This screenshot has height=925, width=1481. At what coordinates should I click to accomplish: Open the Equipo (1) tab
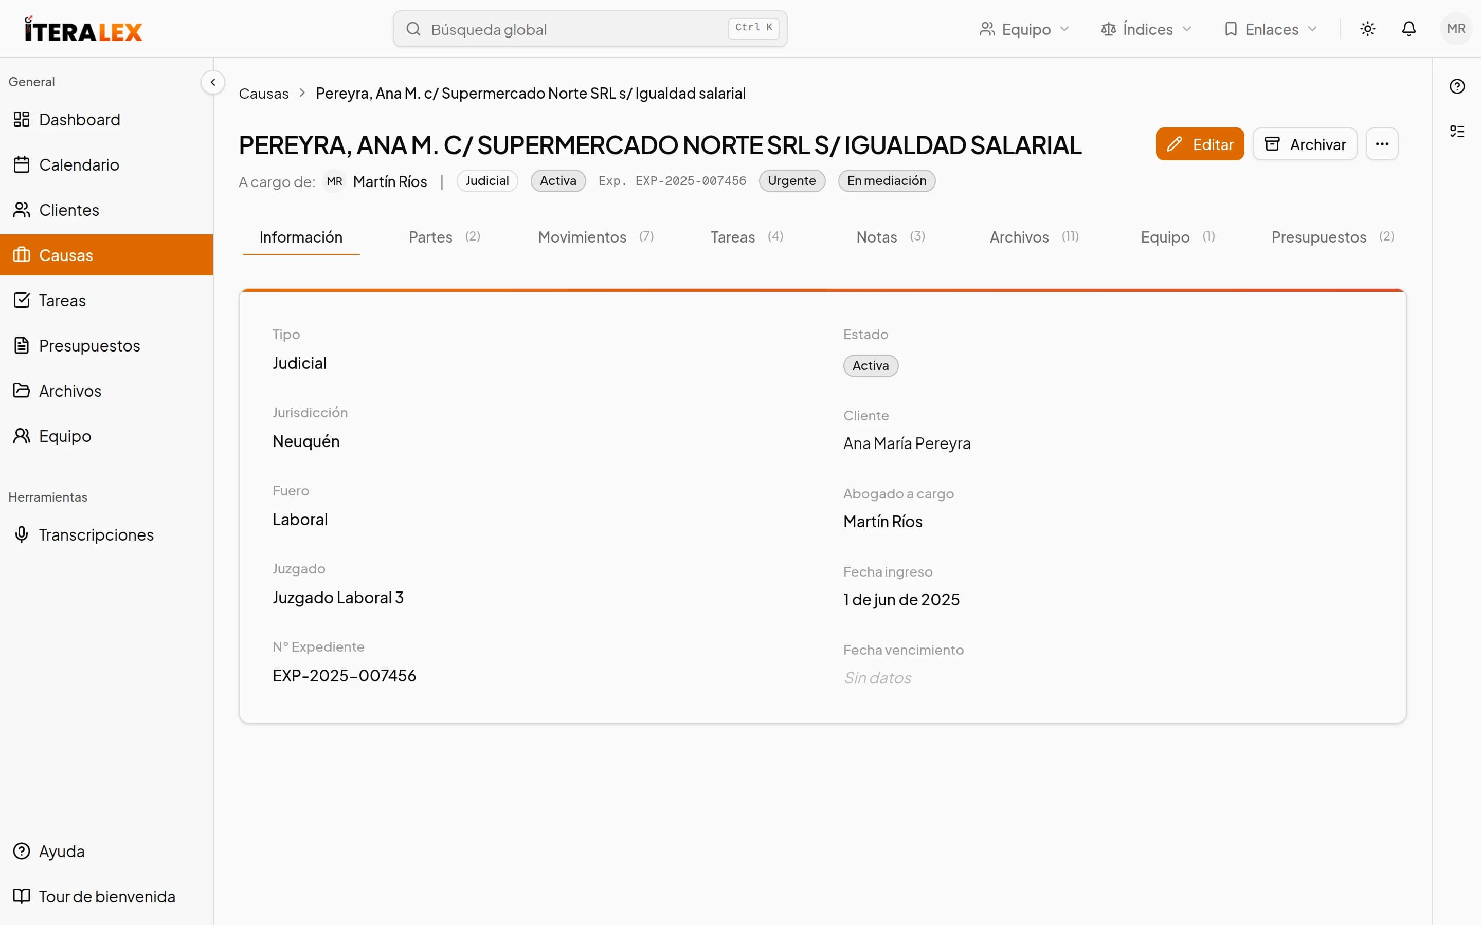click(1178, 237)
